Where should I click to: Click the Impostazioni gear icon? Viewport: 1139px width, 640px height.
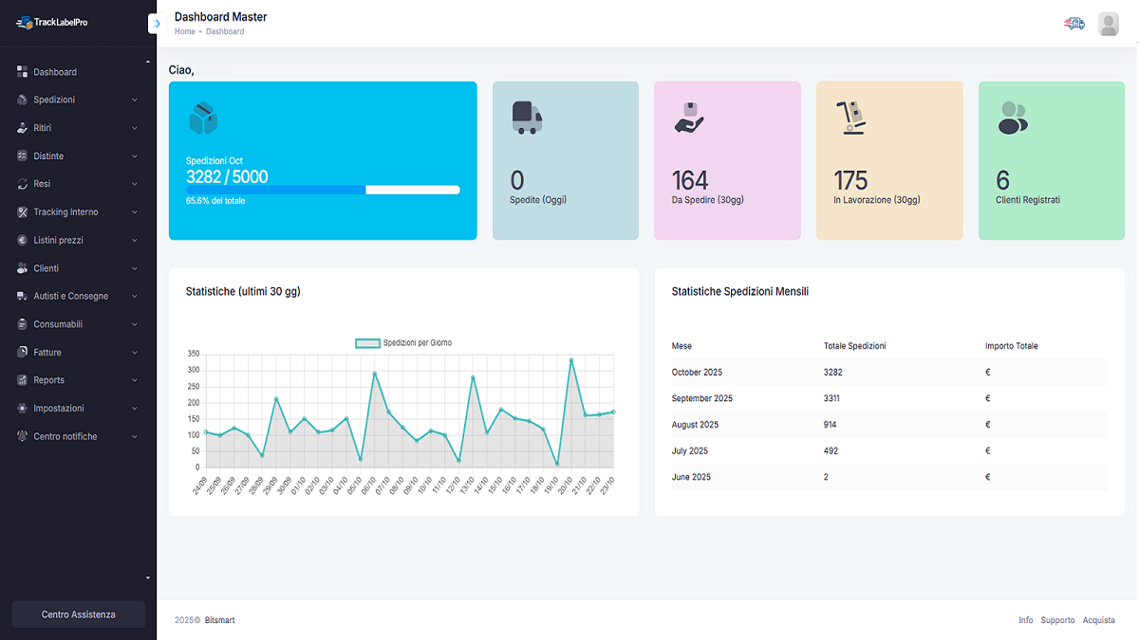pyautogui.click(x=23, y=409)
